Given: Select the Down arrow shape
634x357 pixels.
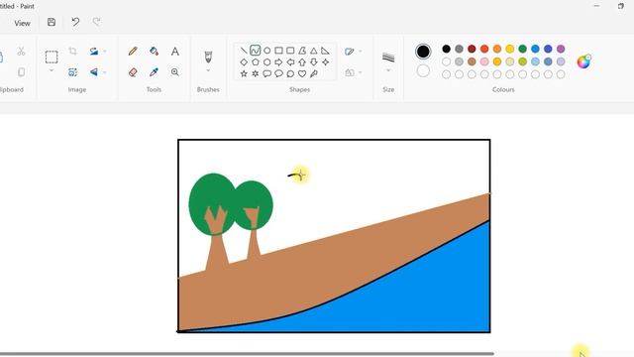Looking at the screenshot, I should click(x=314, y=62).
